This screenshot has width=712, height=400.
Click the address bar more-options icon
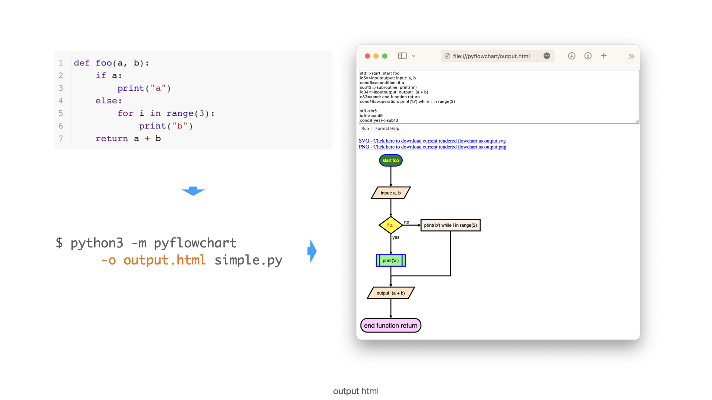click(547, 56)
